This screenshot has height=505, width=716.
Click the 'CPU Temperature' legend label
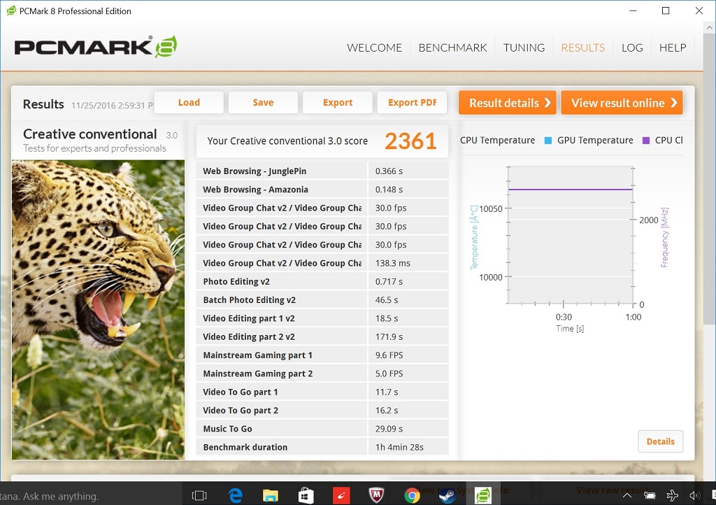497,140
